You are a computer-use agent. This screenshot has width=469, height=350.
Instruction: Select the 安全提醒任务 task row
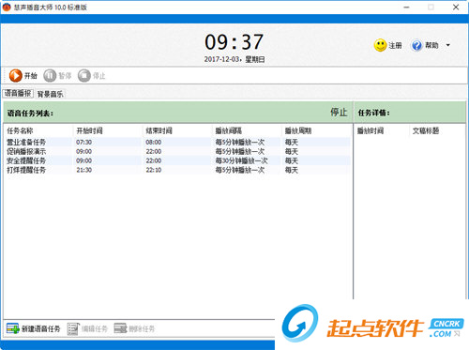pyautogui.click(x=177, y=160)
